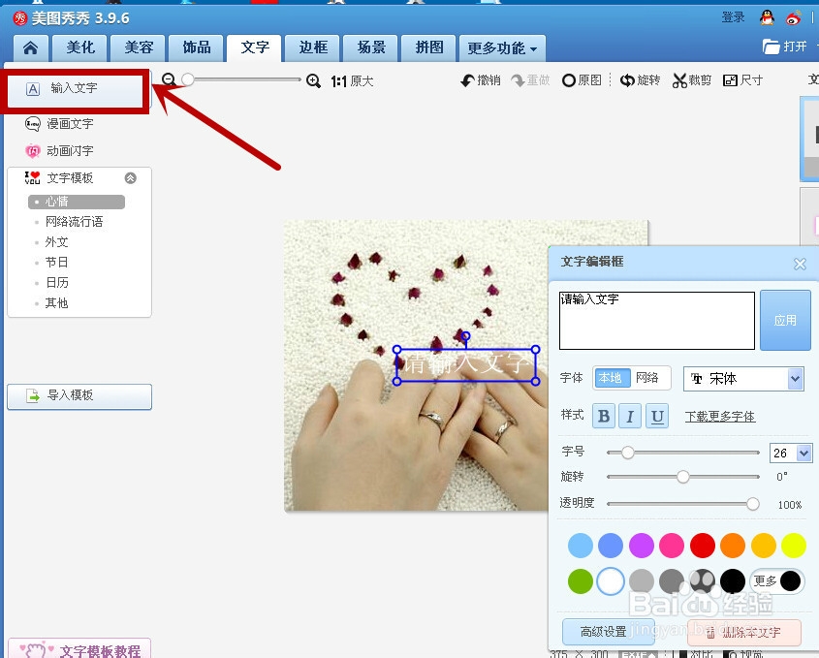The width and height of the screenshot is (819, 658).
Task: Open 更多 colors picker
Action: [x=776, y=581]
